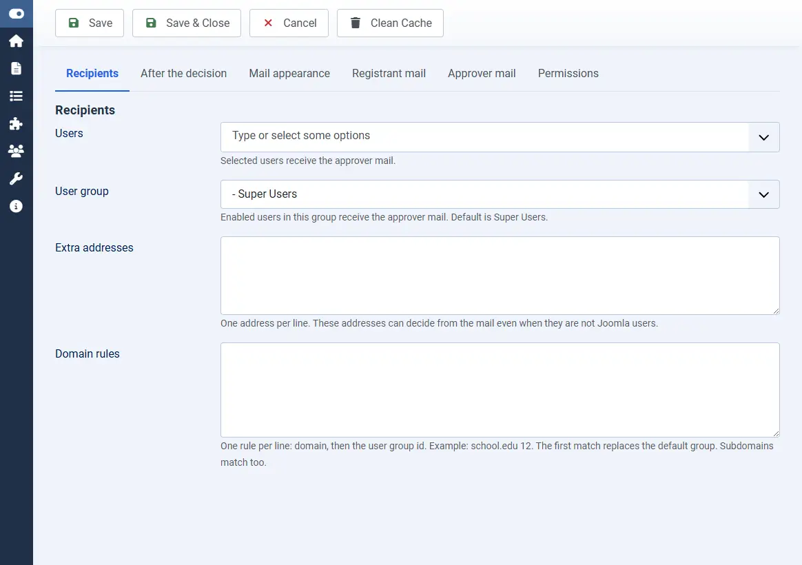The height and width of the screenshot is (565, 802).
Task: Click the Save button
Action: tap(90, 23)
